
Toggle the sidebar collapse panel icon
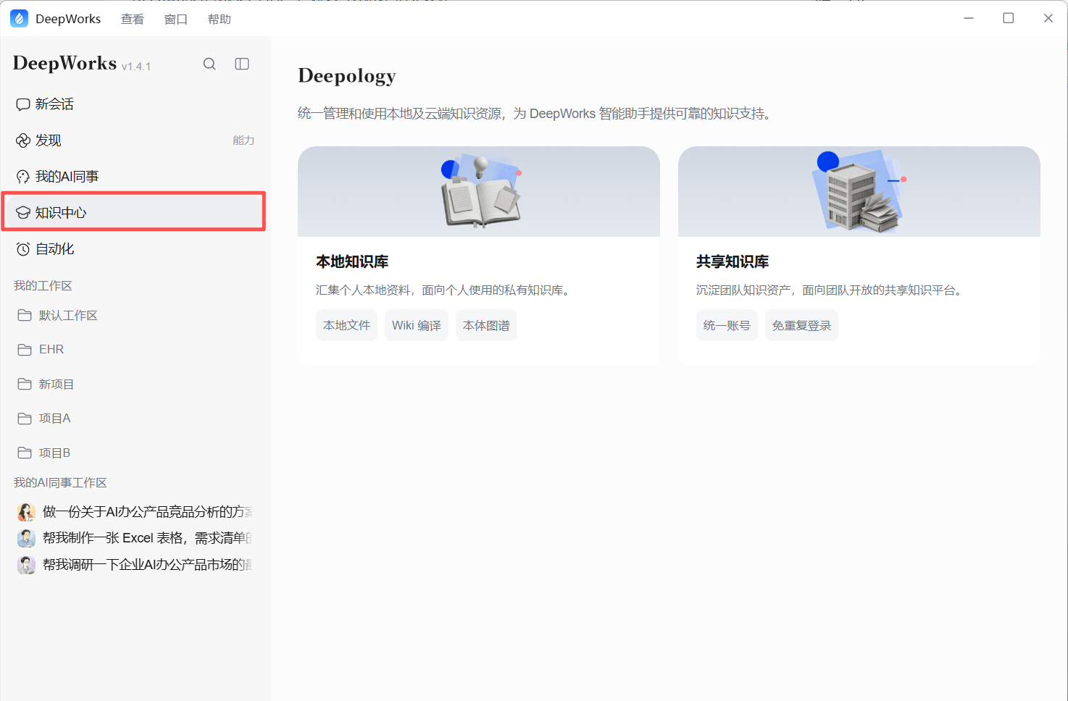point(242,64)
